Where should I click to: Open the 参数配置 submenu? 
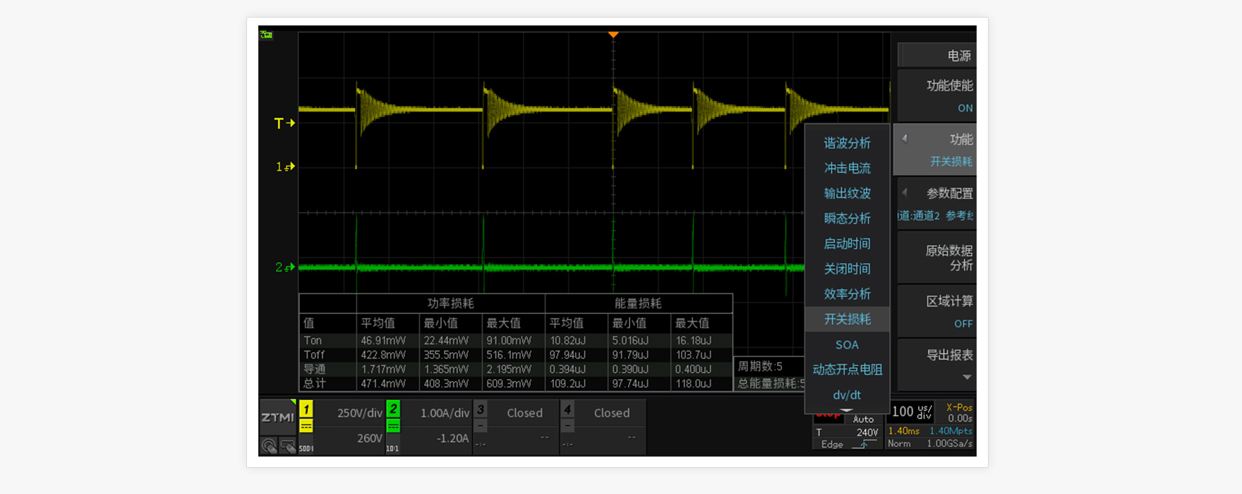coord(936,203)
